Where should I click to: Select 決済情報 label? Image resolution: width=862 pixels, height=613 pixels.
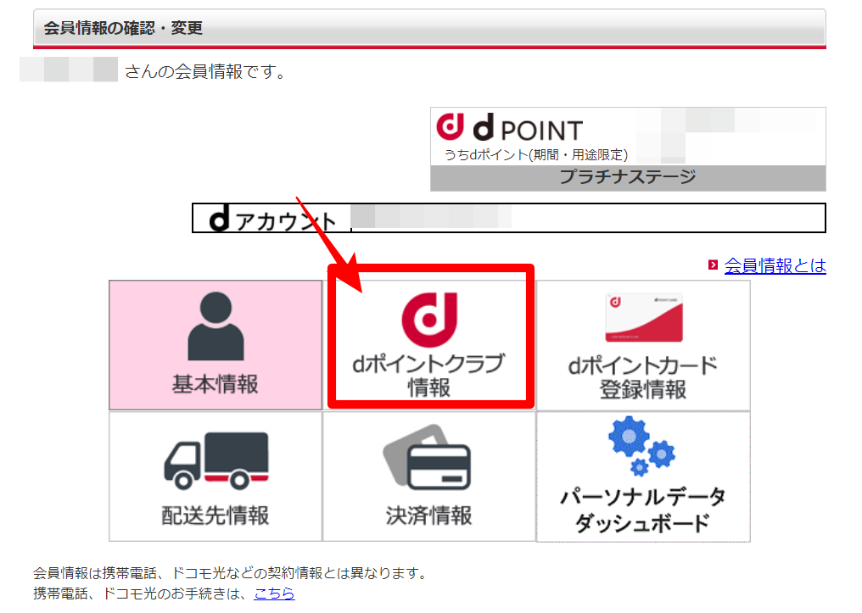pyautogui.click(x=428, y=515)
